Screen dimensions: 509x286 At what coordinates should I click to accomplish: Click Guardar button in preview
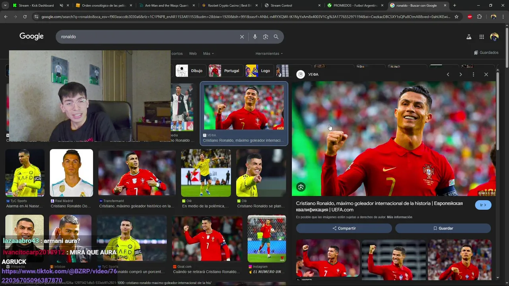443,228
